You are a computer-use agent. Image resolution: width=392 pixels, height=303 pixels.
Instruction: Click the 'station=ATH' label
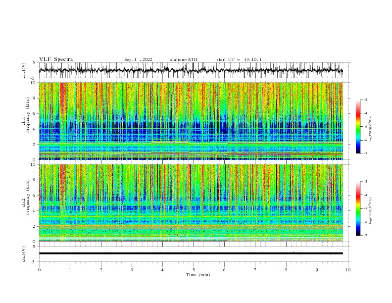point(184,59)
